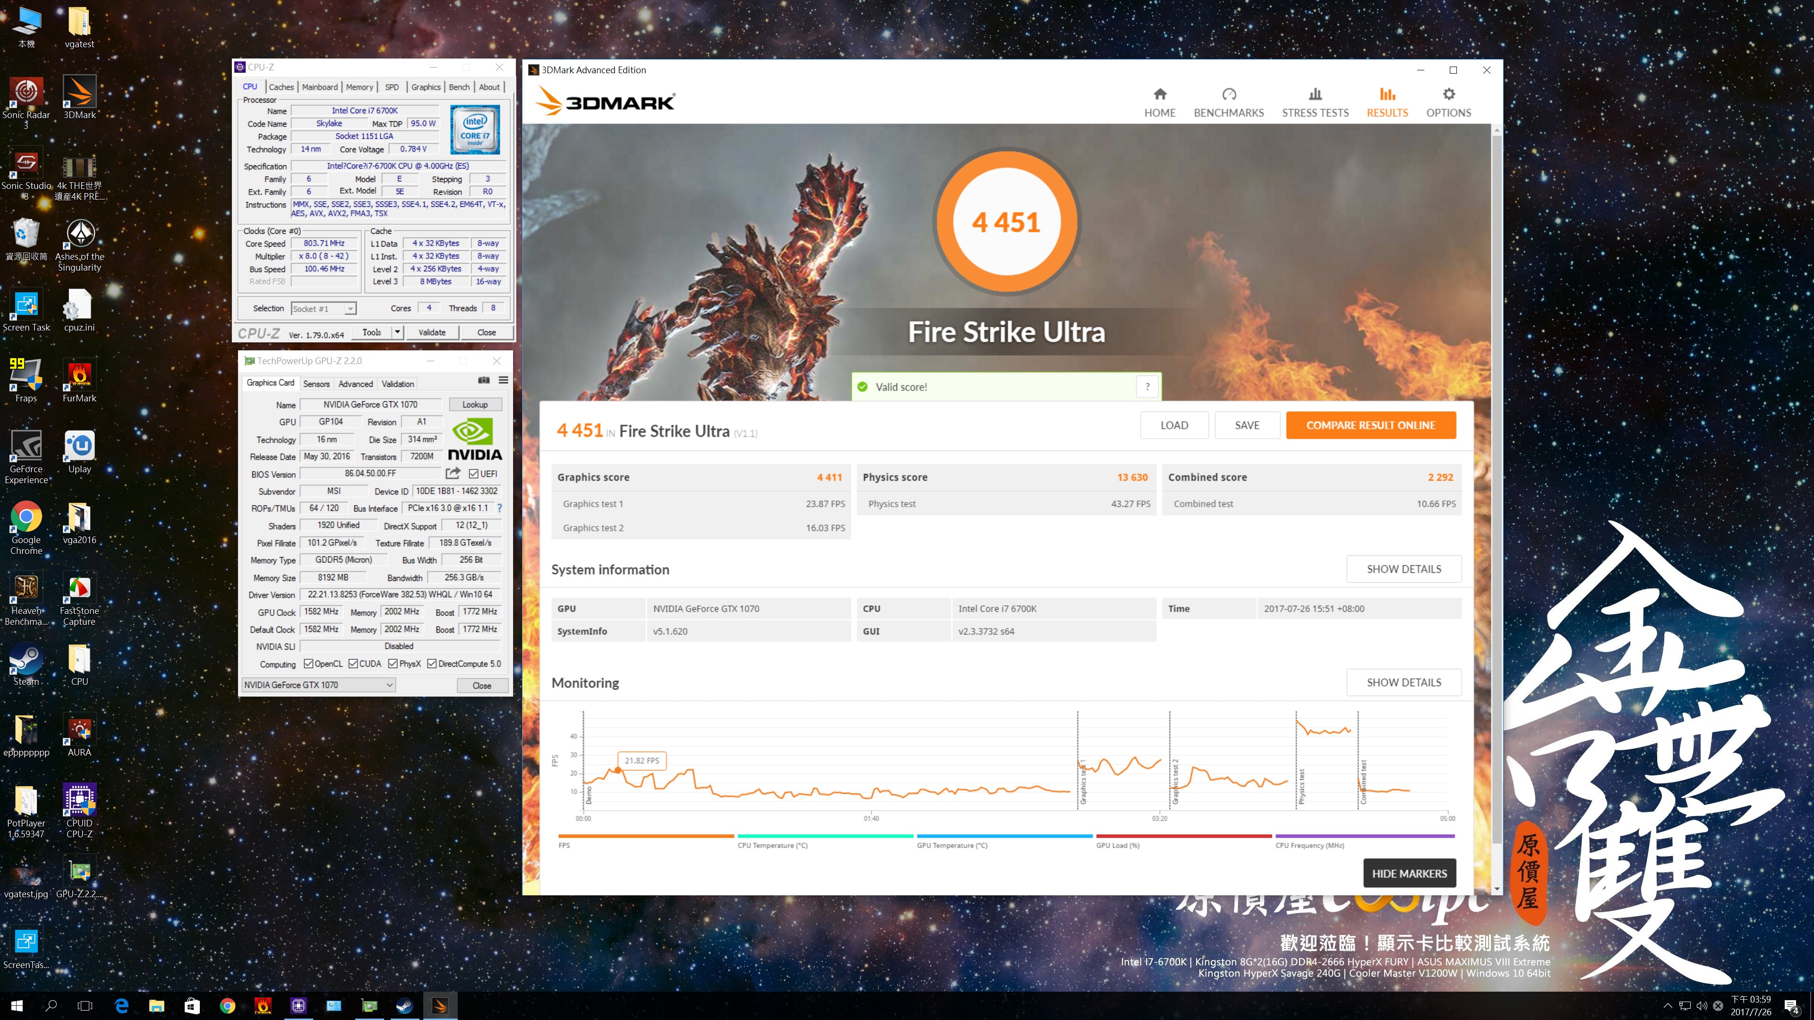Open the Socket #1 selection dropdown in CPU-Z

tap(324, 308)
